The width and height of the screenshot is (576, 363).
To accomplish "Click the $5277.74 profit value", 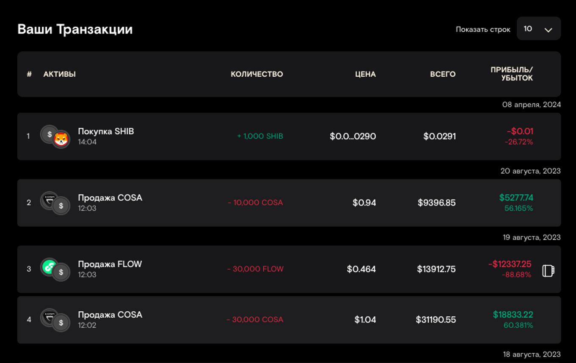I will pyautogui.click(x=516, y=198).
